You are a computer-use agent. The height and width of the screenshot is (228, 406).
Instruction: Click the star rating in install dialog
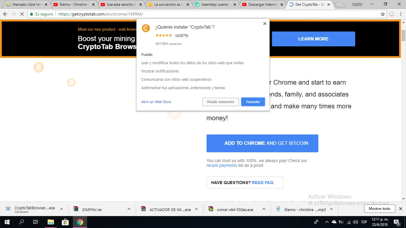coord(164,35)
